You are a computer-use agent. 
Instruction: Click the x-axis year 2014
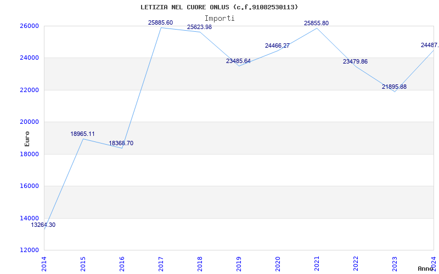(44, 264)
